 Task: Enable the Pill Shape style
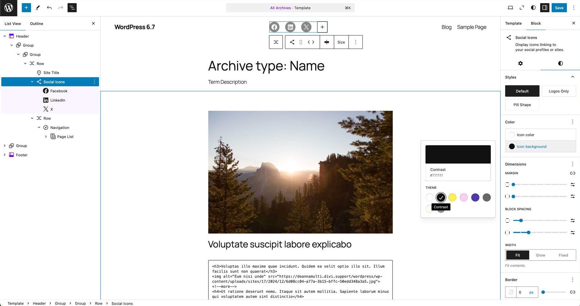coord(522,104)
